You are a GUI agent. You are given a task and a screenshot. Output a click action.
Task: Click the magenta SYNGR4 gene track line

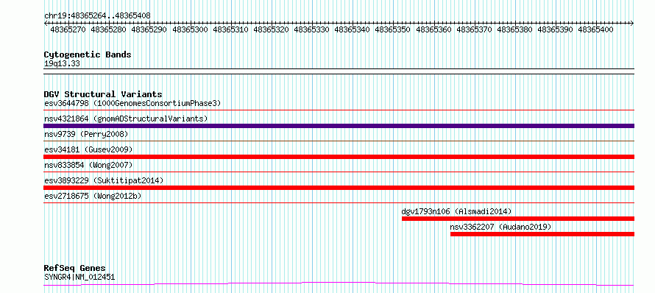(x=339, y=284)
